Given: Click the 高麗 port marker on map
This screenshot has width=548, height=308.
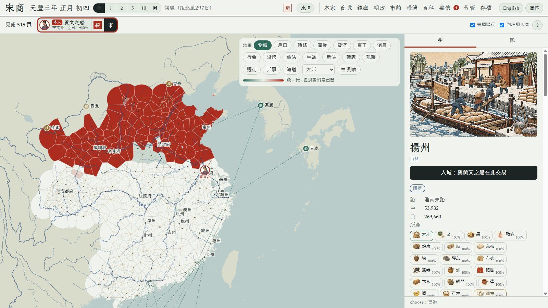Looking at the screenshot, I should pyautogui.click(x=261, y=105).
